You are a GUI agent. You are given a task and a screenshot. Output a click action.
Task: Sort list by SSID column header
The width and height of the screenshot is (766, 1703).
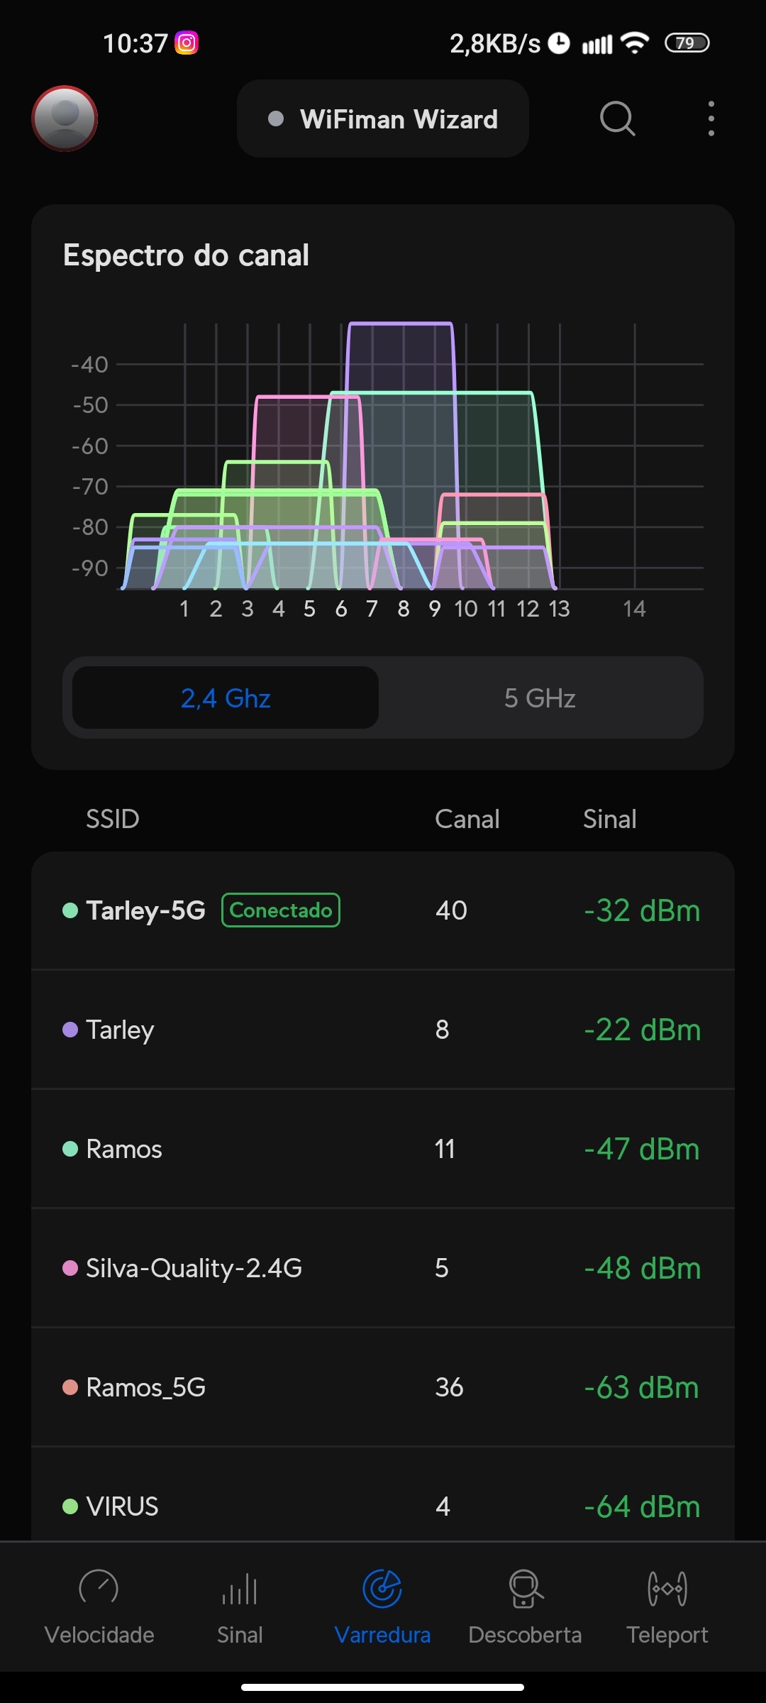[x=112, y=819]
